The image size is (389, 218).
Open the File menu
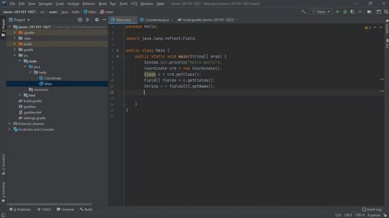pos(12,4)
